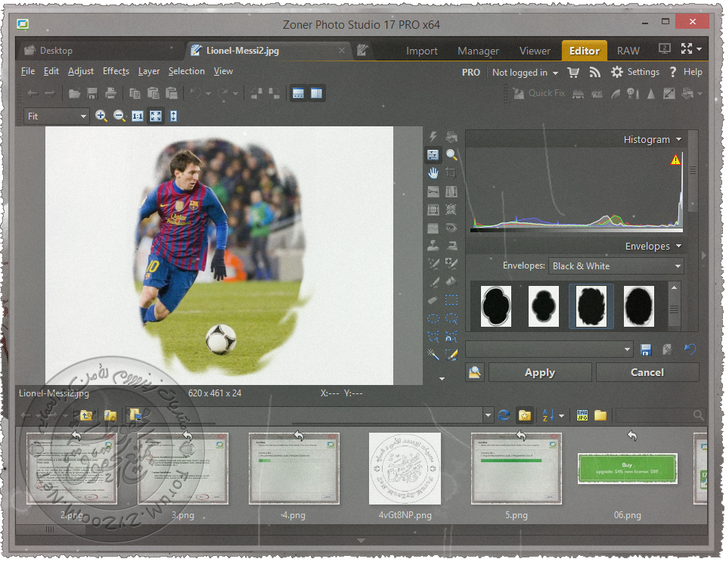Click the Print icon in toolbar
Screen dimensions: 726x562
[110, 94]
